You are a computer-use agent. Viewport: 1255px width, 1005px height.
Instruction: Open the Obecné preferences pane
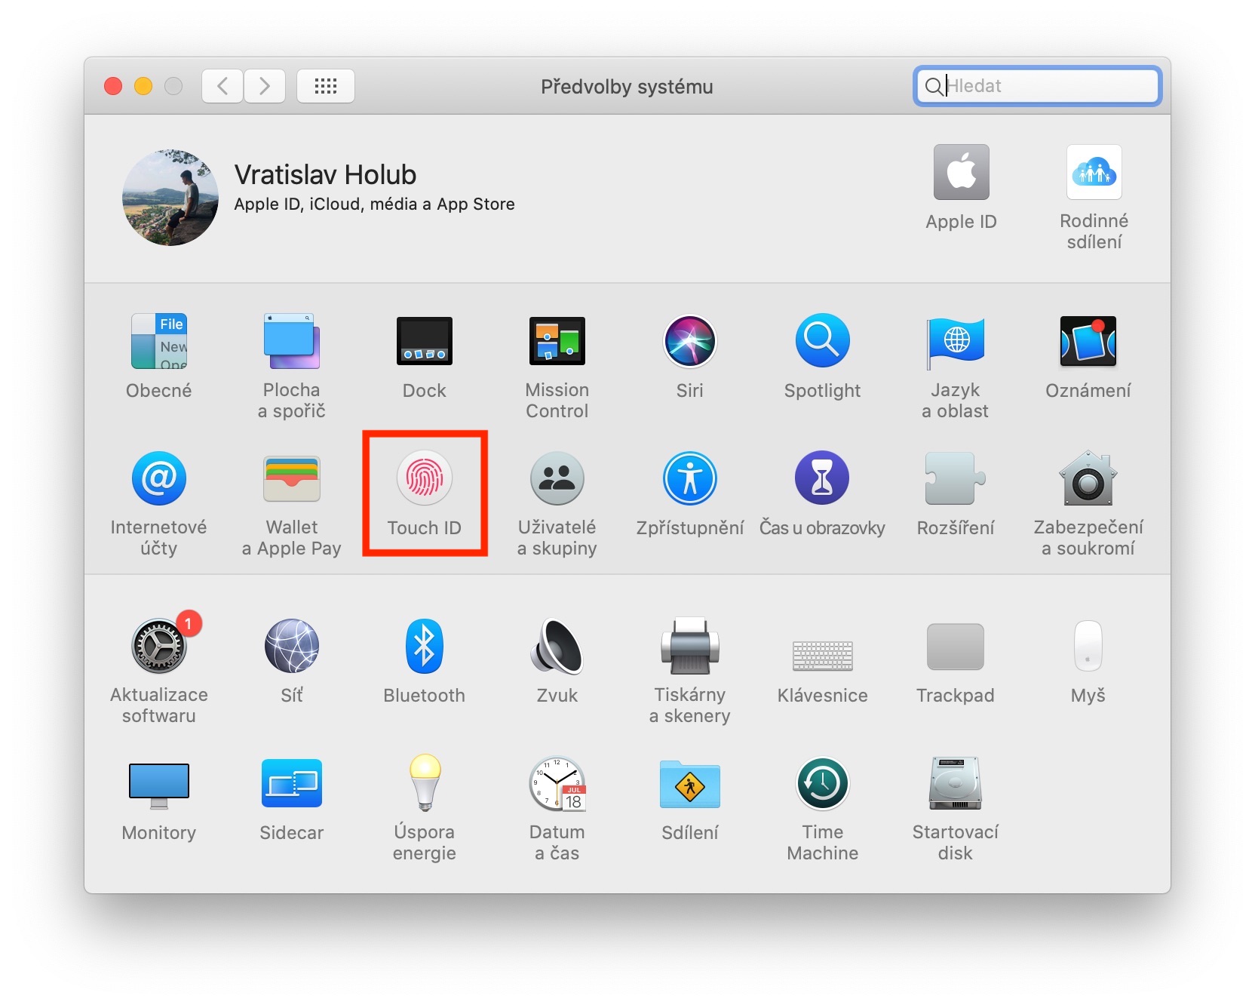click(x=158, y=341)
